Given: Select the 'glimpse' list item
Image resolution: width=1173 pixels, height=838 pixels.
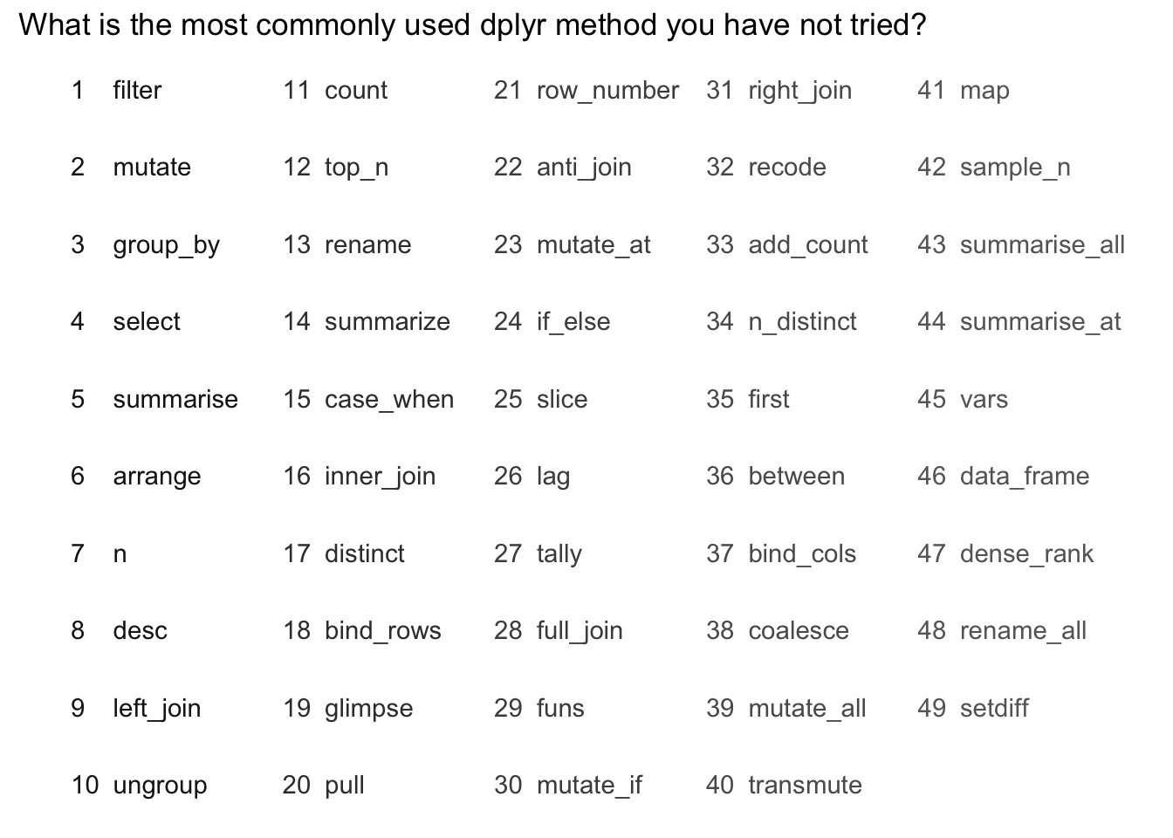Looking at the screenshot, I should pos(368,709).
